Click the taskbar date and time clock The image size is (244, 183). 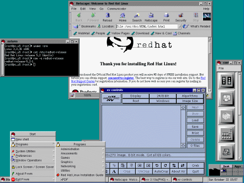tap(223, 180)
